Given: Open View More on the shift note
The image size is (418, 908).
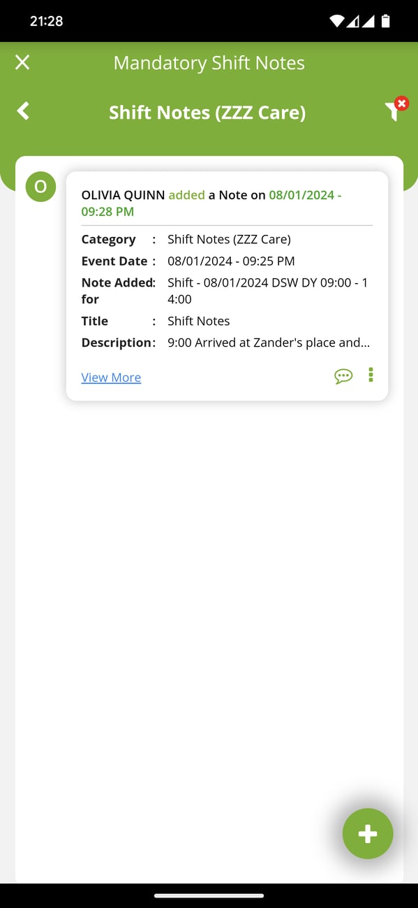Looking at the screenshot, I should point(111,377).
